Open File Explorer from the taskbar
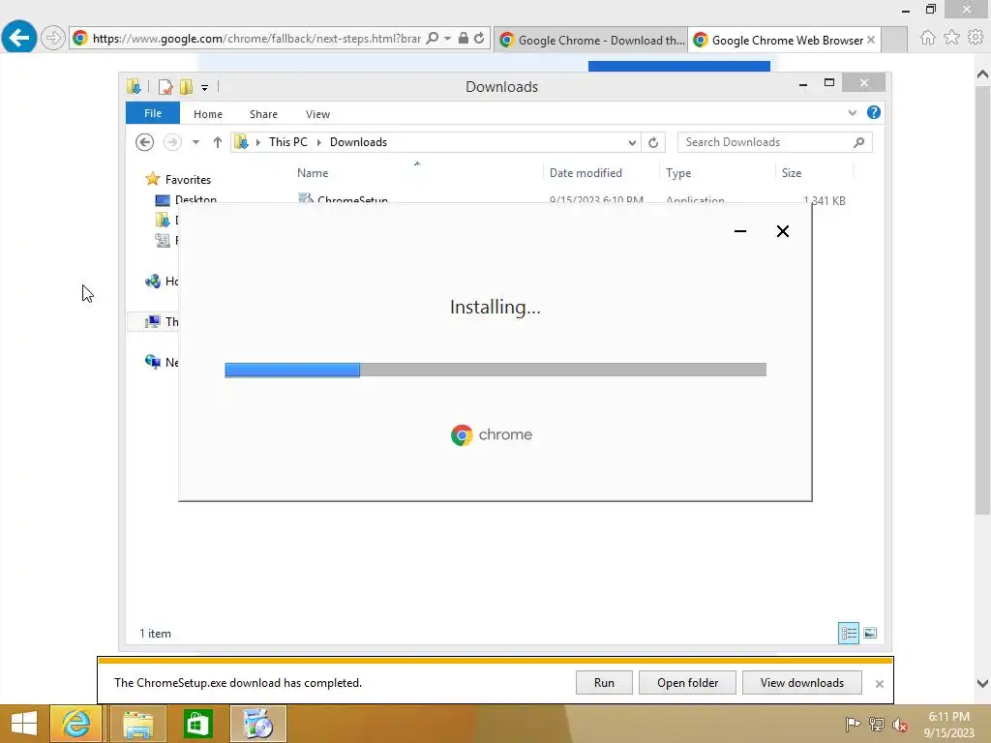 click(137, 724)
